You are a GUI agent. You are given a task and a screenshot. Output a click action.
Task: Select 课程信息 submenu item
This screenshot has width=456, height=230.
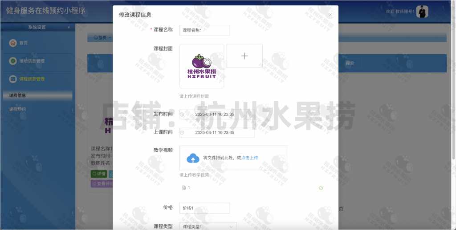coord(38,95)
